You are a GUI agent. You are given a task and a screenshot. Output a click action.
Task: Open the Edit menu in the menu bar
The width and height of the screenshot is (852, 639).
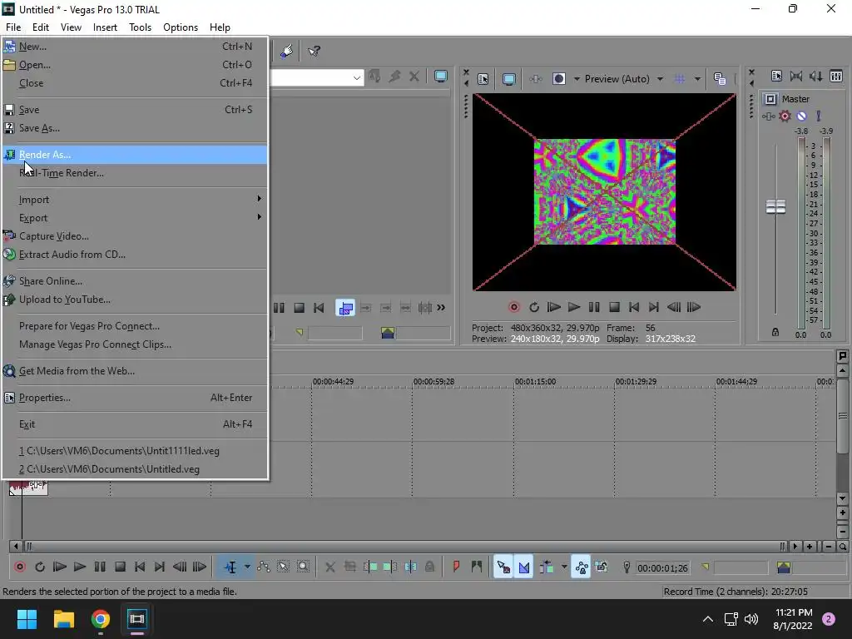pos(40,27)
